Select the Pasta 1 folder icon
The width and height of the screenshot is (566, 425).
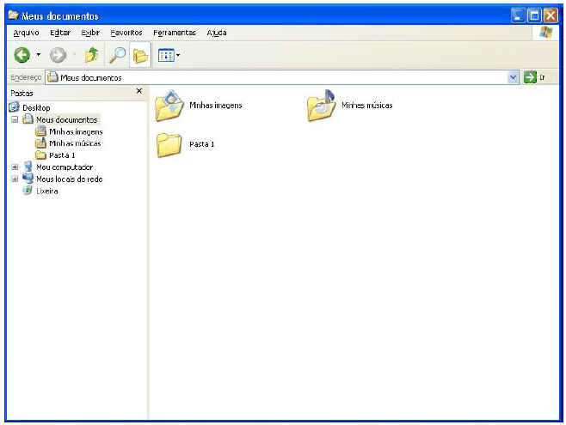click(x=170, y=144)
